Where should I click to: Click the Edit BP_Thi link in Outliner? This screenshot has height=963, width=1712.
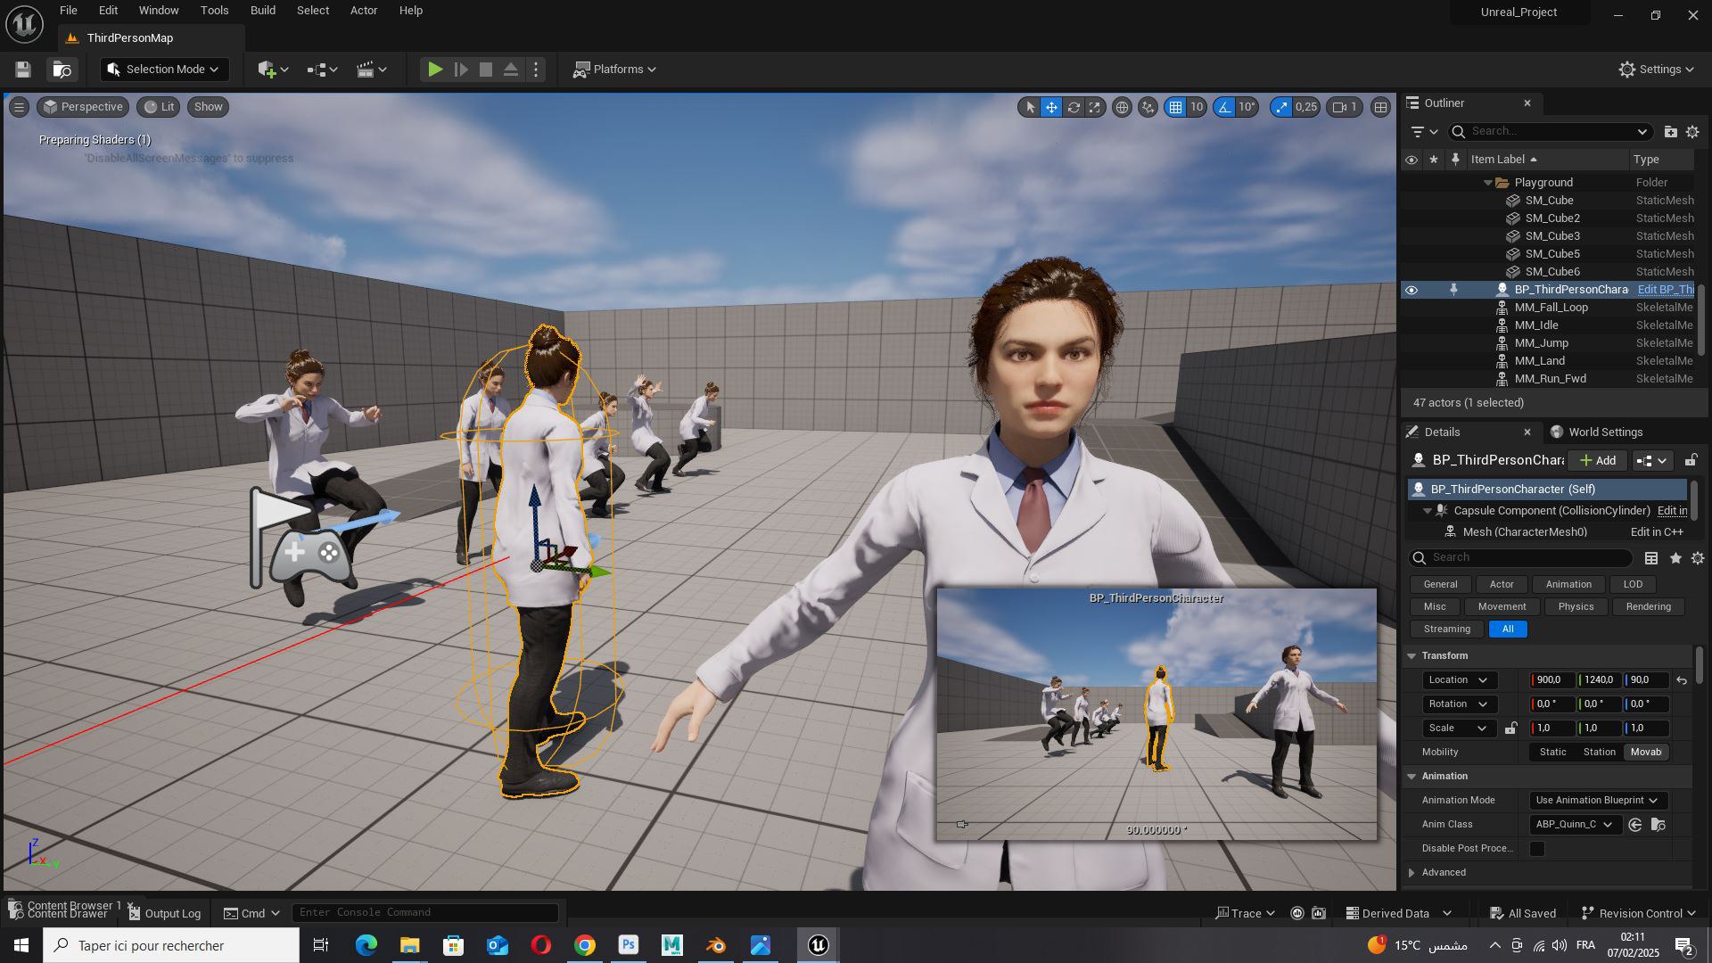(x=1666, y=290)
